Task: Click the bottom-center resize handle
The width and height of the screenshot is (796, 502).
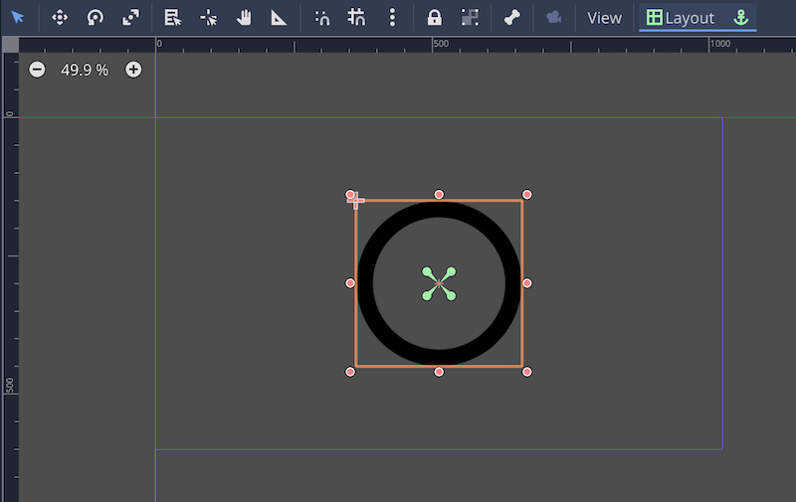Action: coord(439,372)
